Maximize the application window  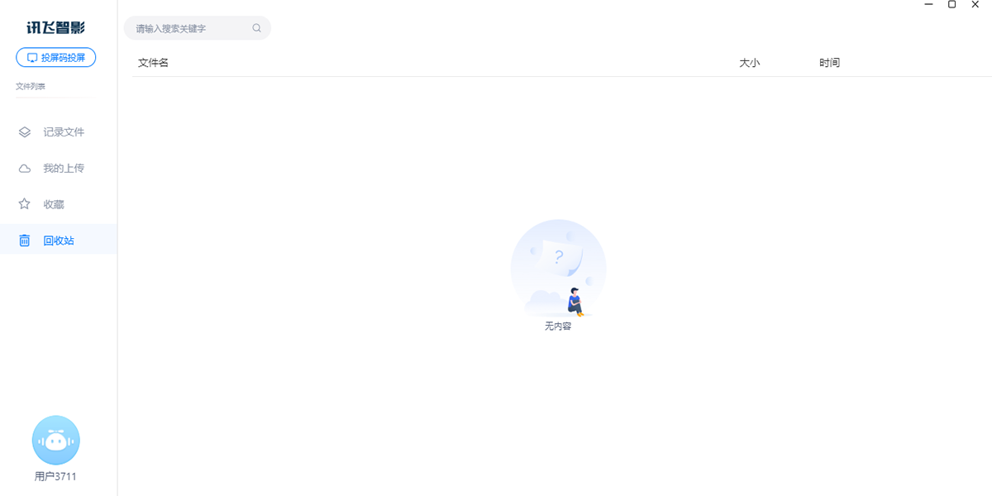[x=952, y=5]
